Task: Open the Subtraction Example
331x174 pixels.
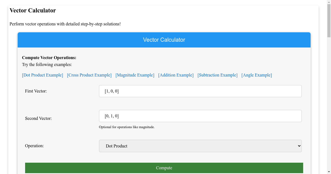Action: pos(217,75)
